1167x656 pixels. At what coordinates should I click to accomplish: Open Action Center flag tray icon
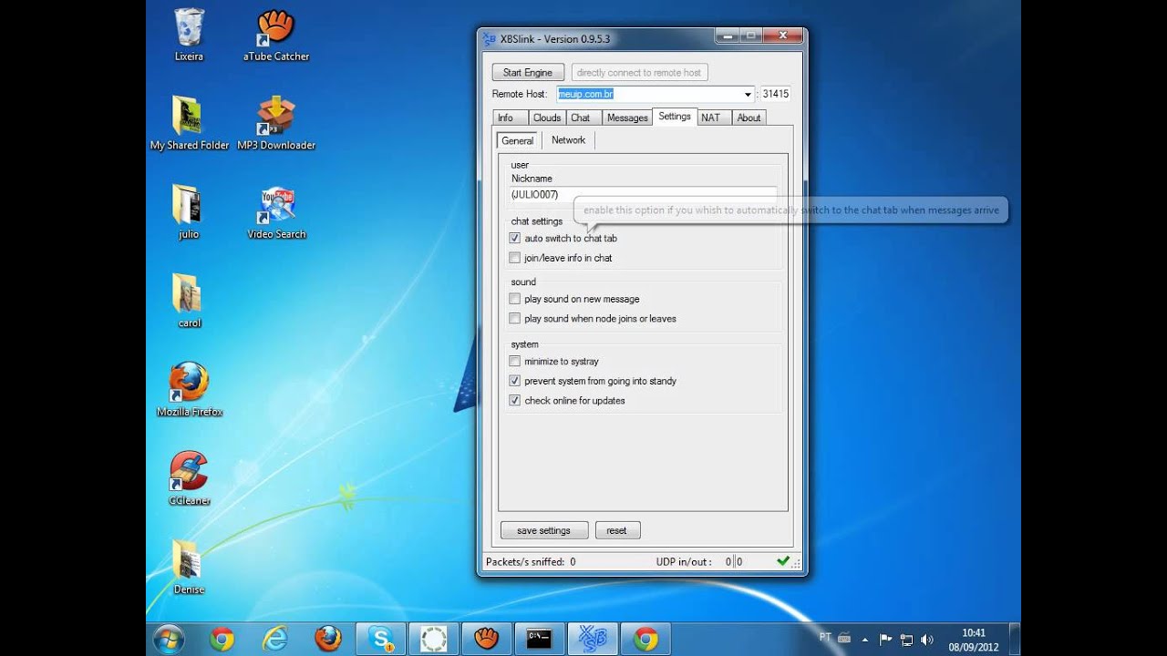tap(885, 639)
